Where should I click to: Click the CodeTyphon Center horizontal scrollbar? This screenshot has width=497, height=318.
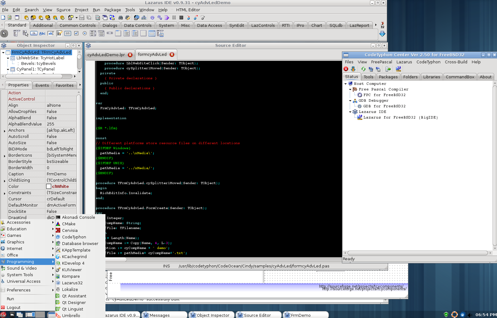click(x=418, y=253)
